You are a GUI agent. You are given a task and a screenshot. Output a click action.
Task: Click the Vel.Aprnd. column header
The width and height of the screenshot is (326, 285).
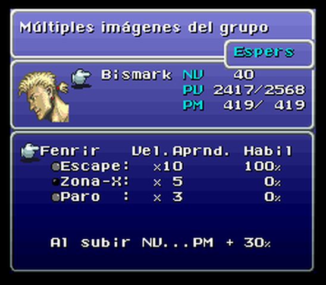pyautogui.click(x=181, y=151)
